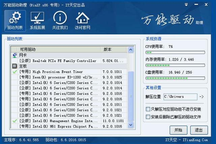Select the 网卡 category row label
This screenshot has width=216, height=144.
point(23,55)
